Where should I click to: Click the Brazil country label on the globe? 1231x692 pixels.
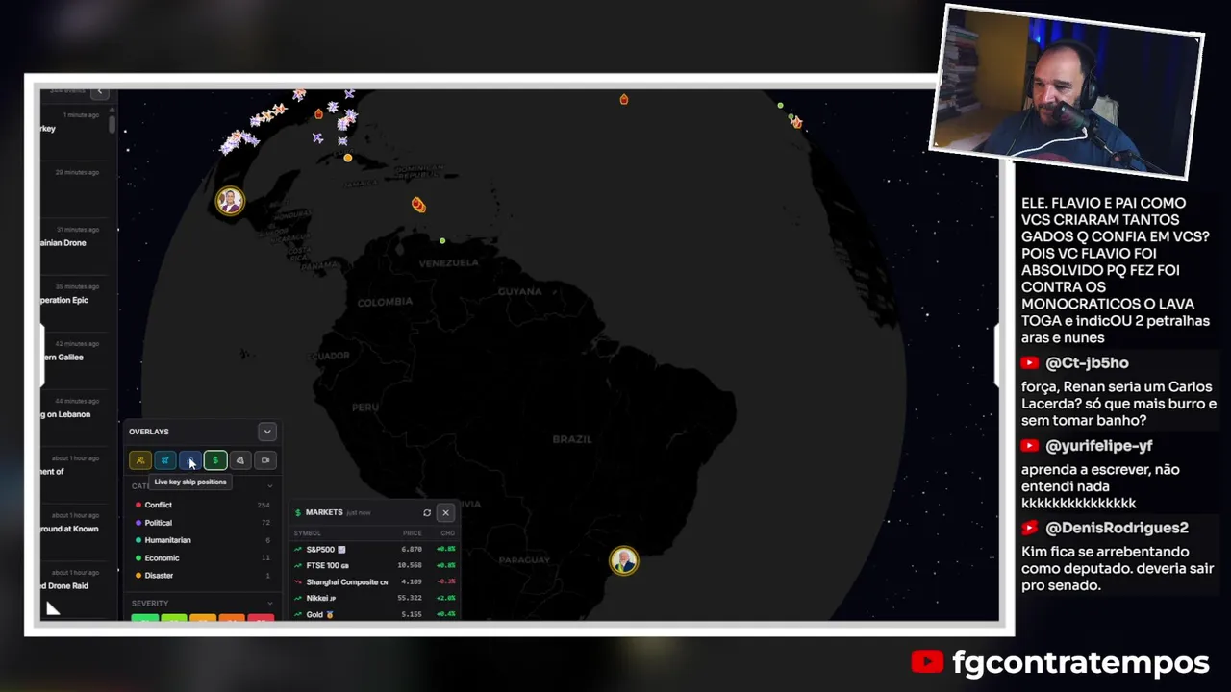point(572,439)
